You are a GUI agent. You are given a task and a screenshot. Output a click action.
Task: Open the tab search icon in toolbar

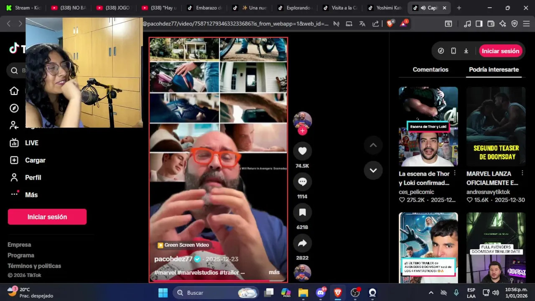click(x=448, y=24)
